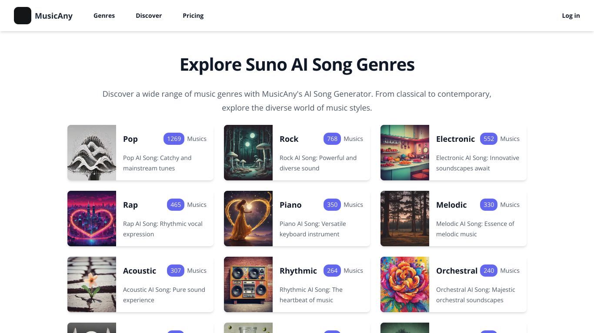The height and width of the screenshot is (333, 594).
Task: Click the 552 count badge for Electronic
Action: click(489, 139)
